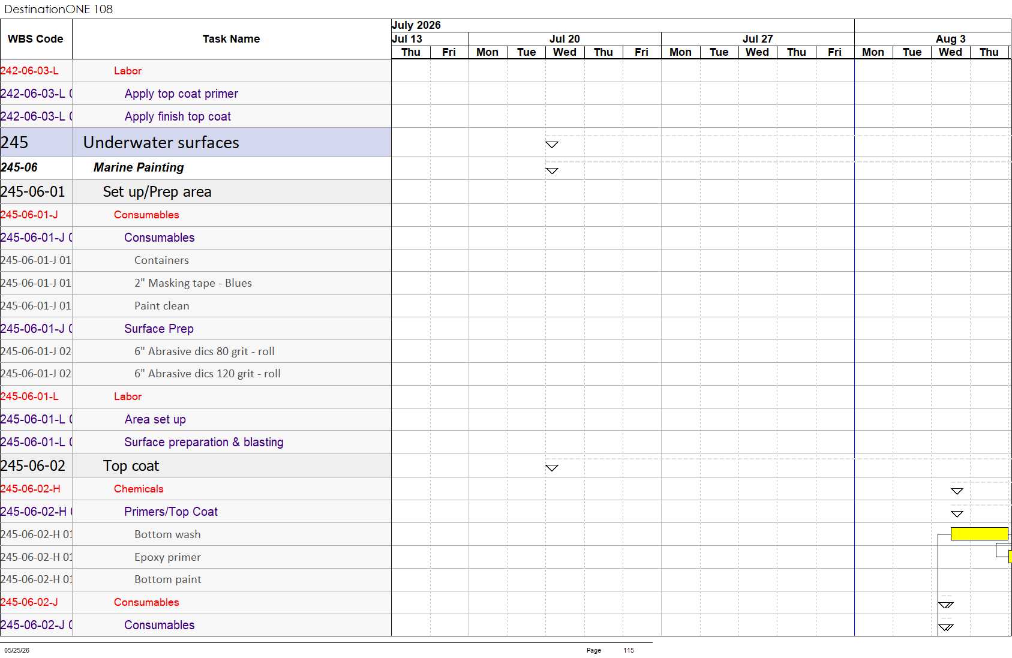Select the Apply finish top coat task
Image resolution: width=1012 pixels, height=658 pixels.
point(178,116)
